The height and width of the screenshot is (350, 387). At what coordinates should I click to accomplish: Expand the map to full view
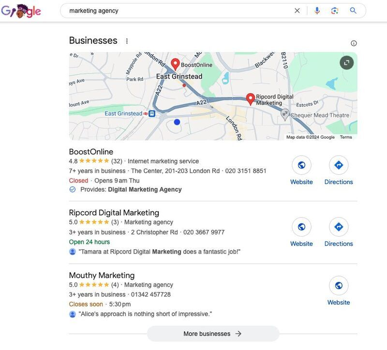pos(346,63)
